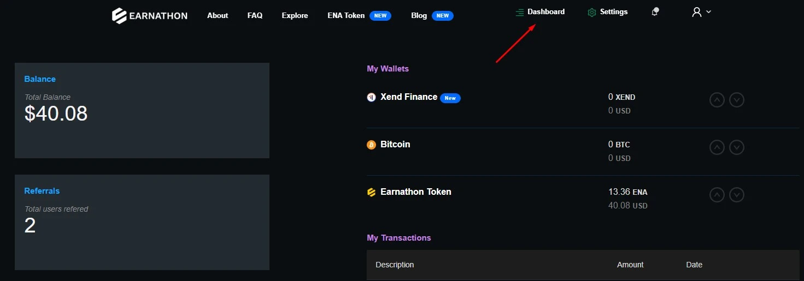
Task: Click the down arrow for Bitcoin wallet
Action: 737,147
